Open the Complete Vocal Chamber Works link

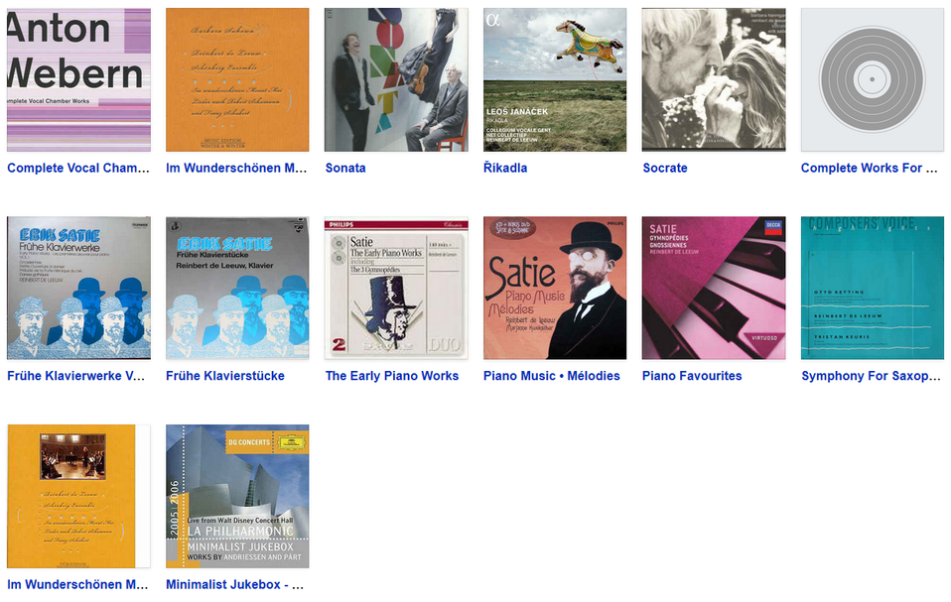tap(78, 168)
